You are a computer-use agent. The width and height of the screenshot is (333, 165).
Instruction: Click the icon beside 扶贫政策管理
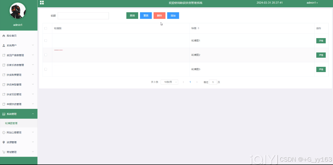tap(4, 75)
